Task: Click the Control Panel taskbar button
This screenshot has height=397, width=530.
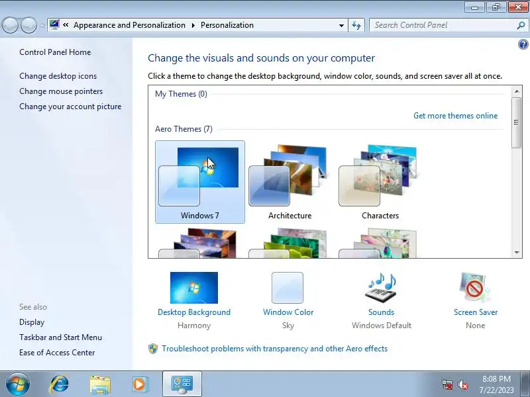Action: pos(182,384)
